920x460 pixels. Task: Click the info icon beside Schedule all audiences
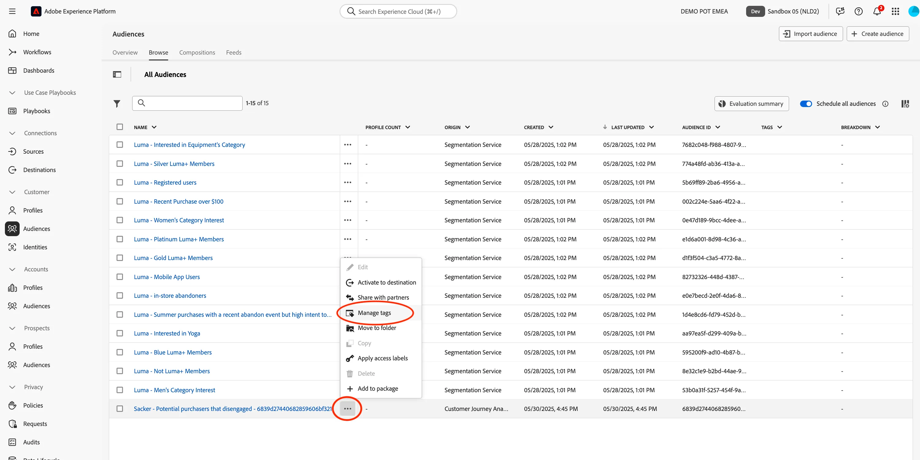pos(885,104)
